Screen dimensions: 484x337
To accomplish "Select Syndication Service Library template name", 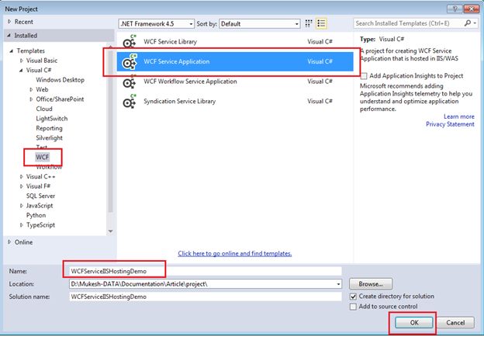I will coord(179,101).
